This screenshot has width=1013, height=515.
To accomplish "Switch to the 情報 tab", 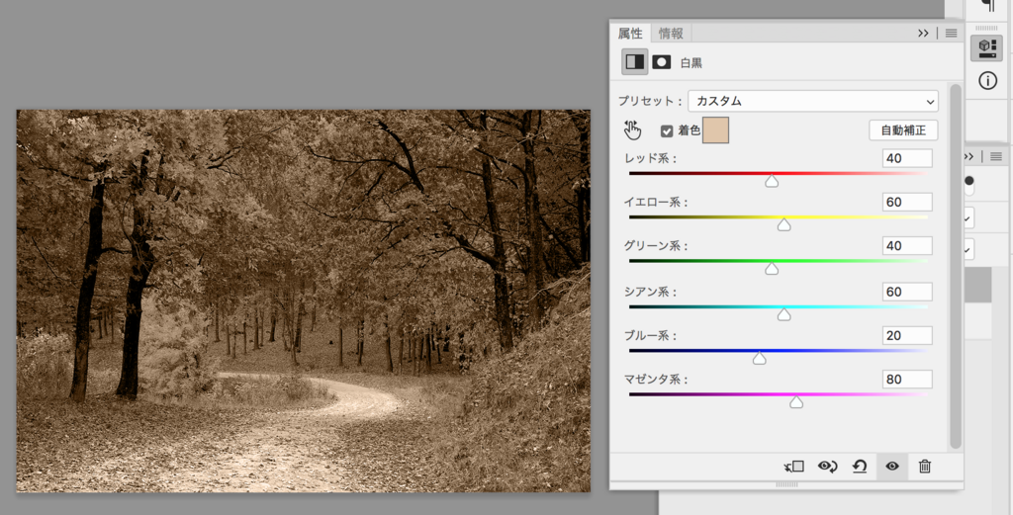I will tap(671, 34).
